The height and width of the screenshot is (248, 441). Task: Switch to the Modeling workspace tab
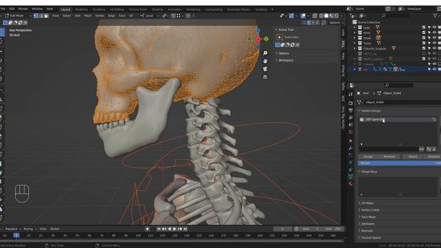pos(81,10)
